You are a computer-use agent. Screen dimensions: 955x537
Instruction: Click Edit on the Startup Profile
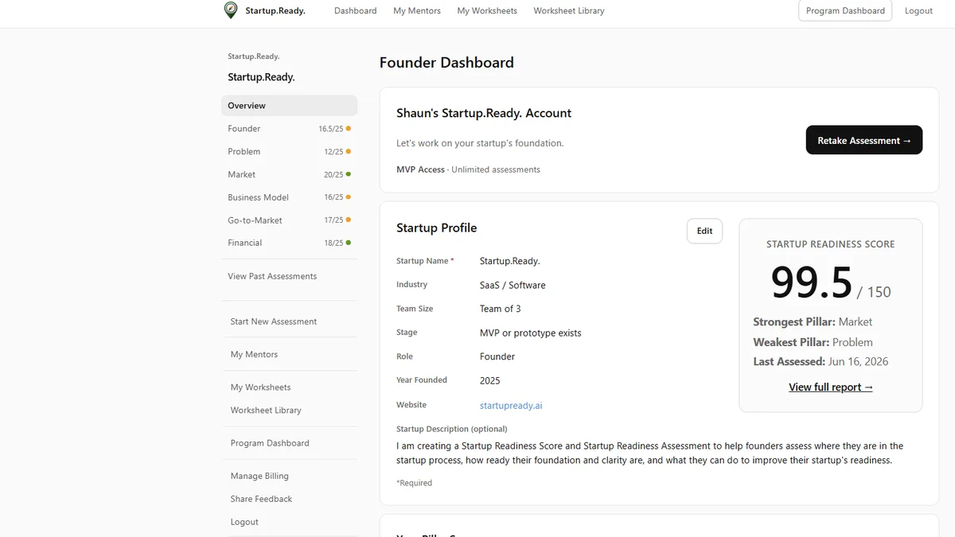coord(705,231)
